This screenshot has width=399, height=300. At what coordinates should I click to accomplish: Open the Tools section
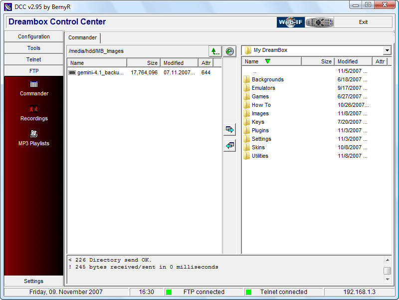point(34,48)
